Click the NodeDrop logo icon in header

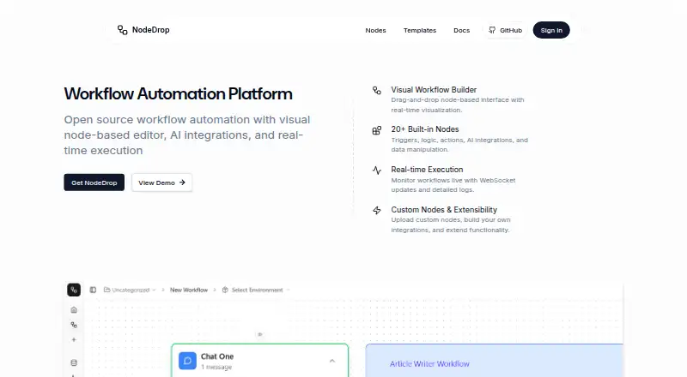pos(122,30)
